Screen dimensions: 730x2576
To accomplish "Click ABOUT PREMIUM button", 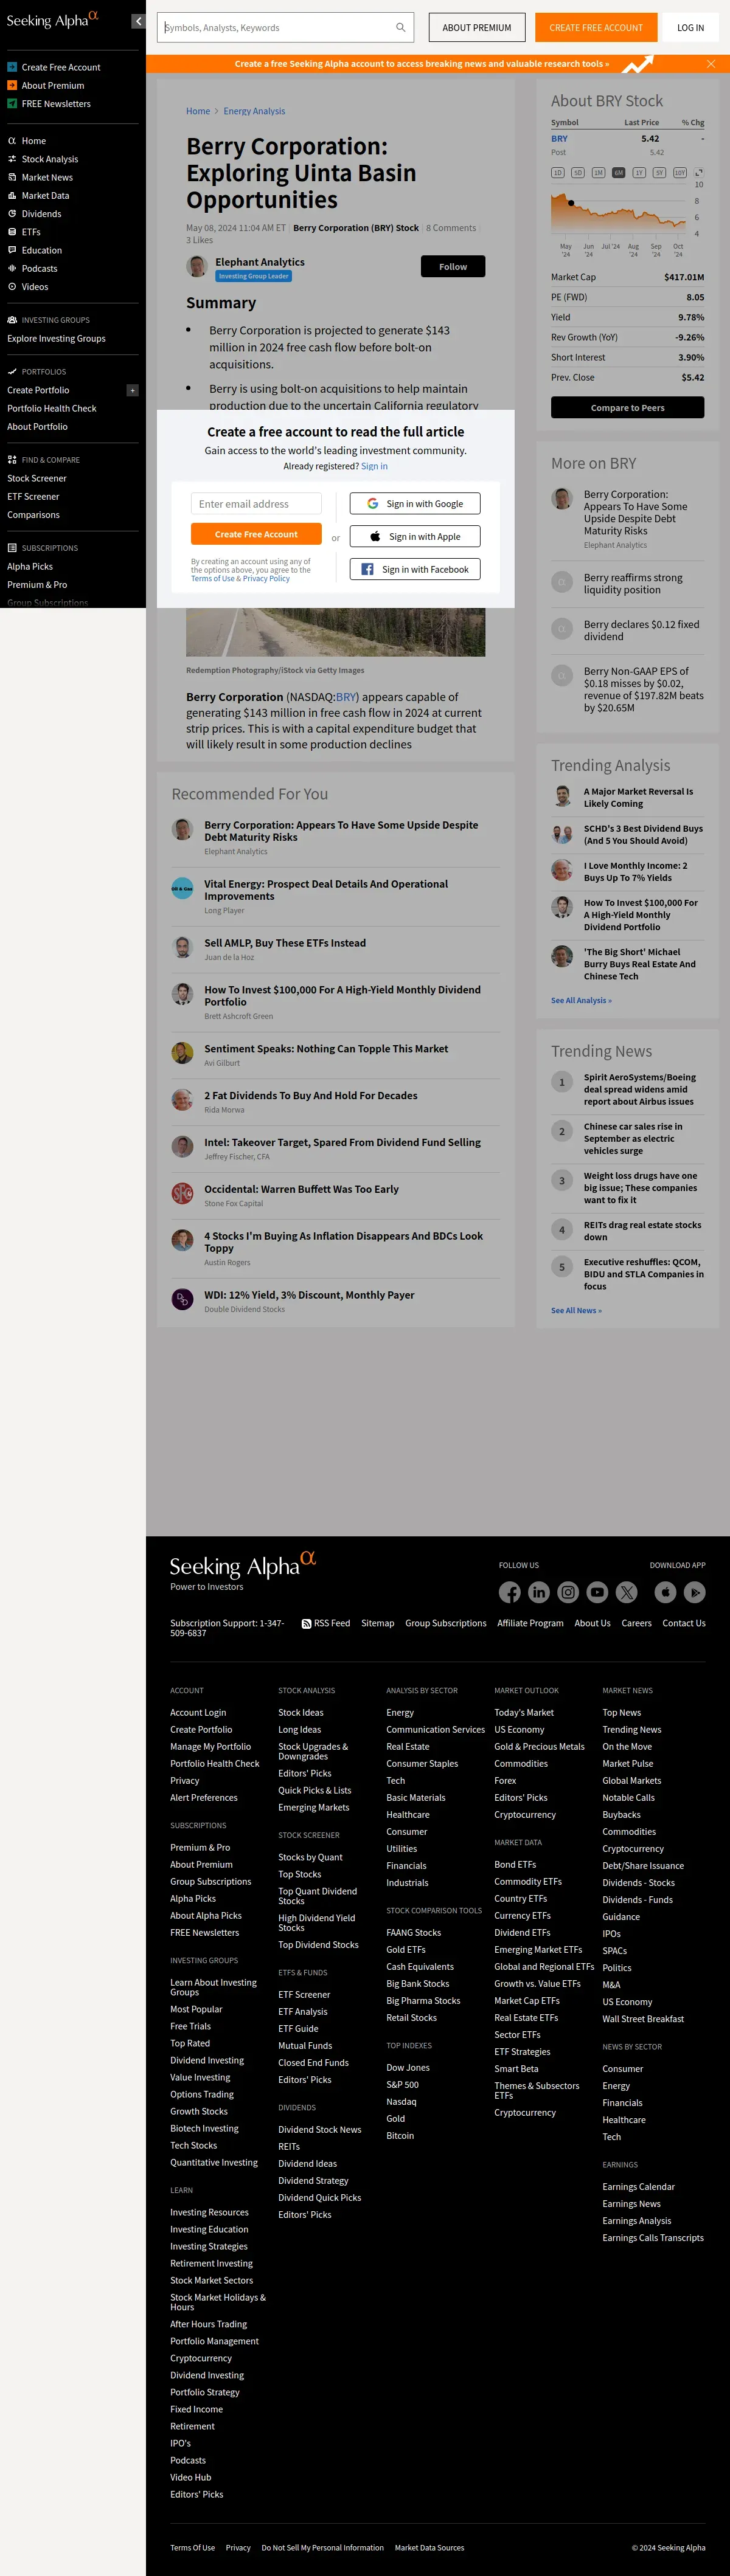I will click(x=477, y=28).
